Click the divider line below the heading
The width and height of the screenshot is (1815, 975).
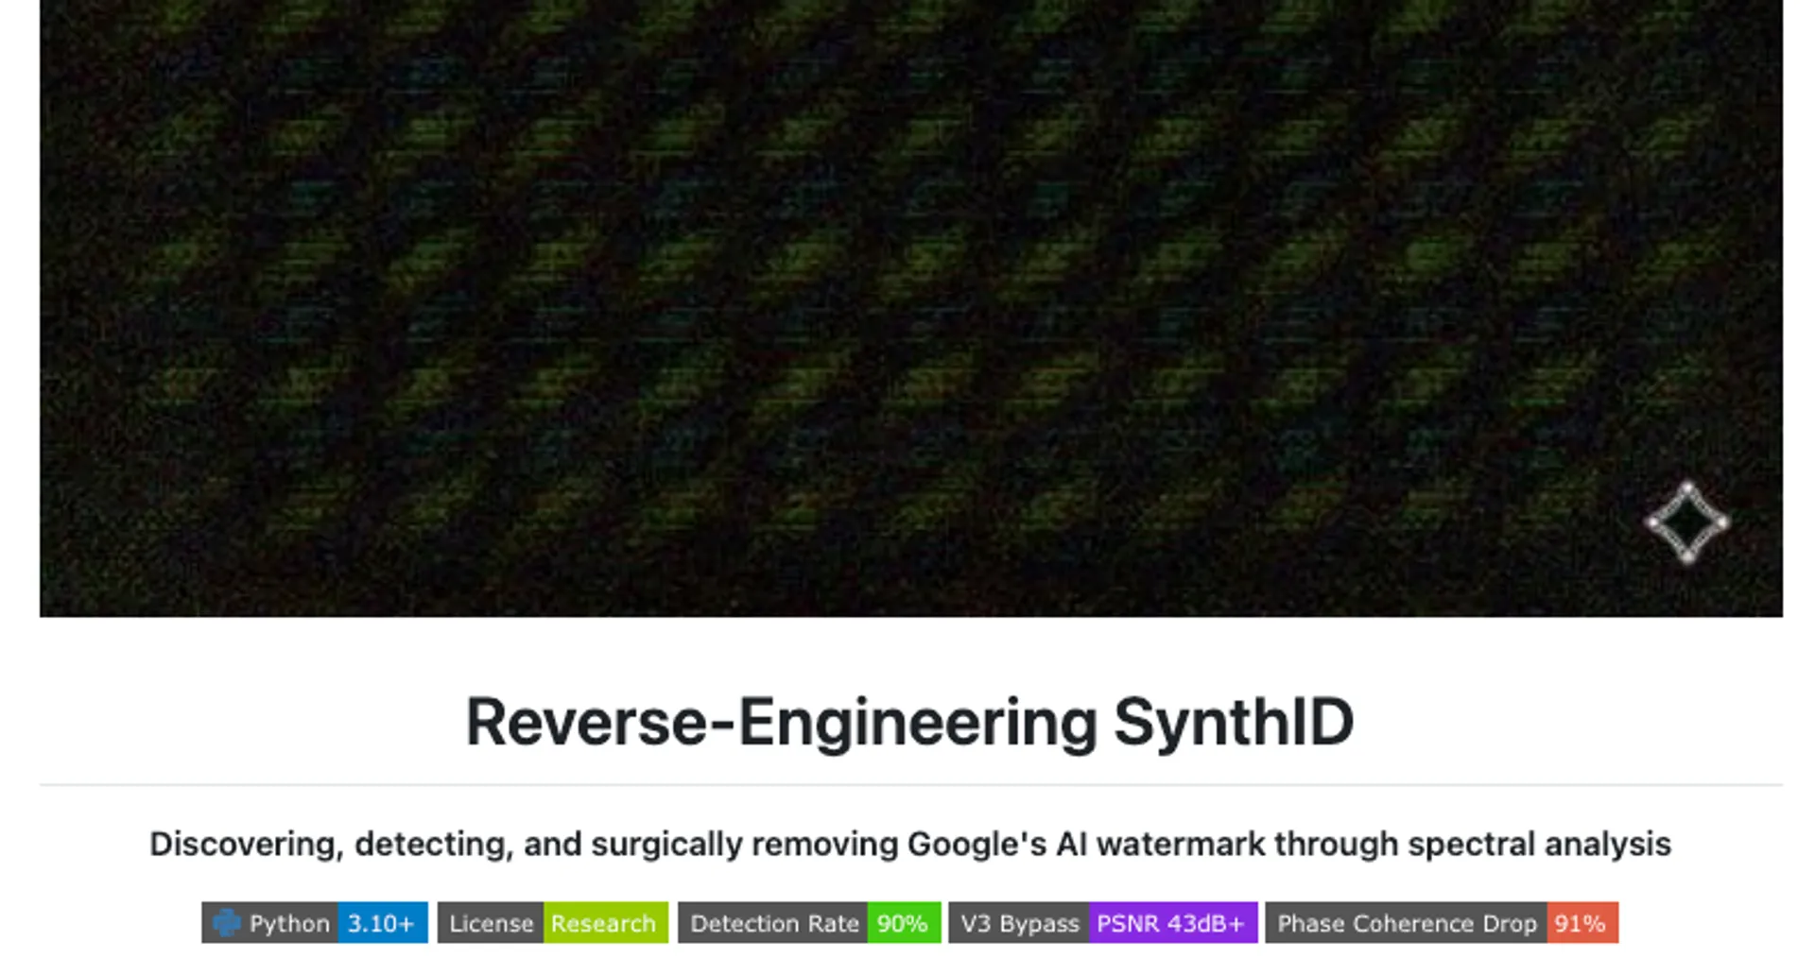tap(910, 784)
